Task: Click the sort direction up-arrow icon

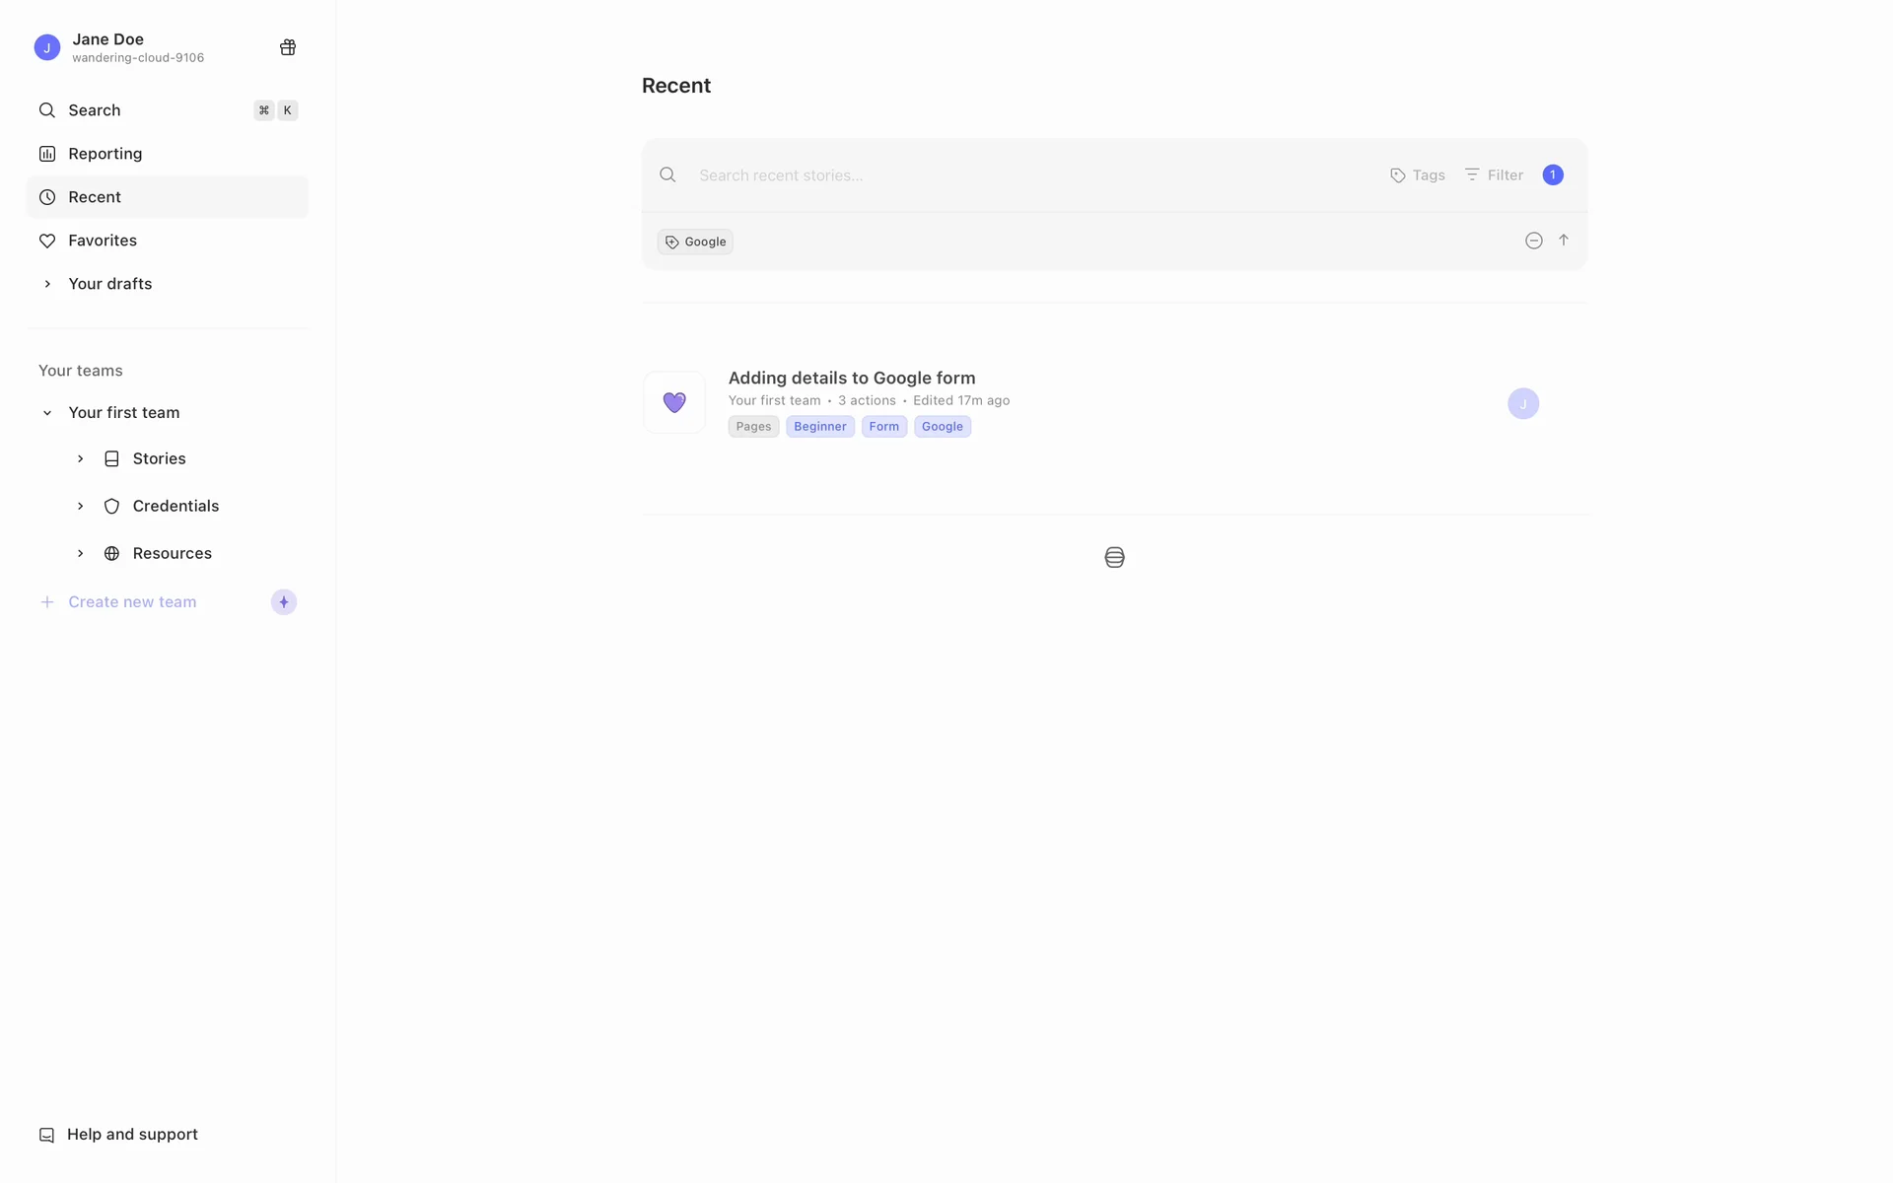Action: tap(1564, 241)
